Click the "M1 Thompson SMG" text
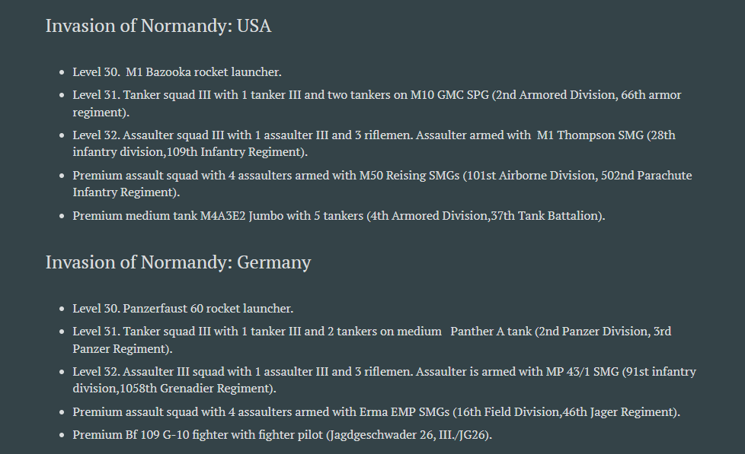The height and width of the screenshot is (454, 745). click(590, 135)
